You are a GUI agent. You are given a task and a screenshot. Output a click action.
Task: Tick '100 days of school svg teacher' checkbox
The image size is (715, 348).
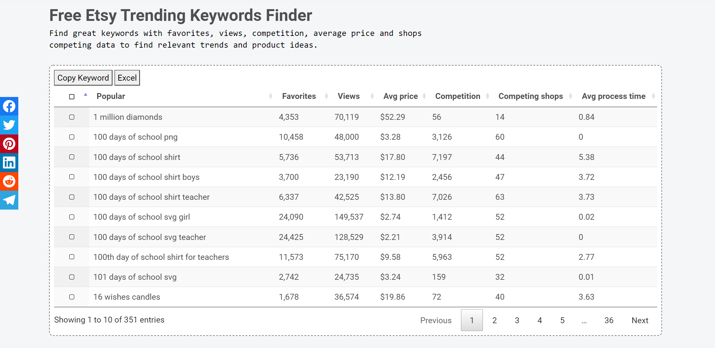[x=72, y=237]
